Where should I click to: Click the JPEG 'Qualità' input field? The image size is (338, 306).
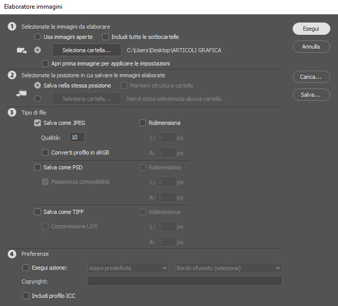click(77, 137)
